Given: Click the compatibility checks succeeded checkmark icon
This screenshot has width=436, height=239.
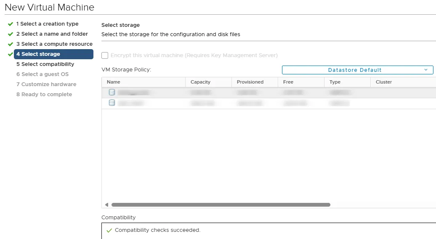Looking at the screenshot, I should click(109, 230).
